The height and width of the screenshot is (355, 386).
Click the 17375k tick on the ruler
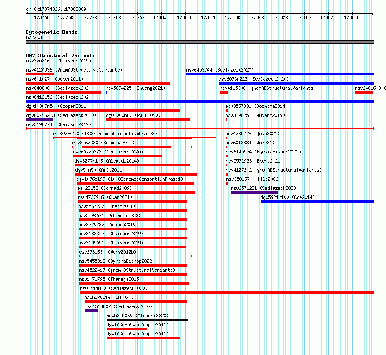(42, 17)
